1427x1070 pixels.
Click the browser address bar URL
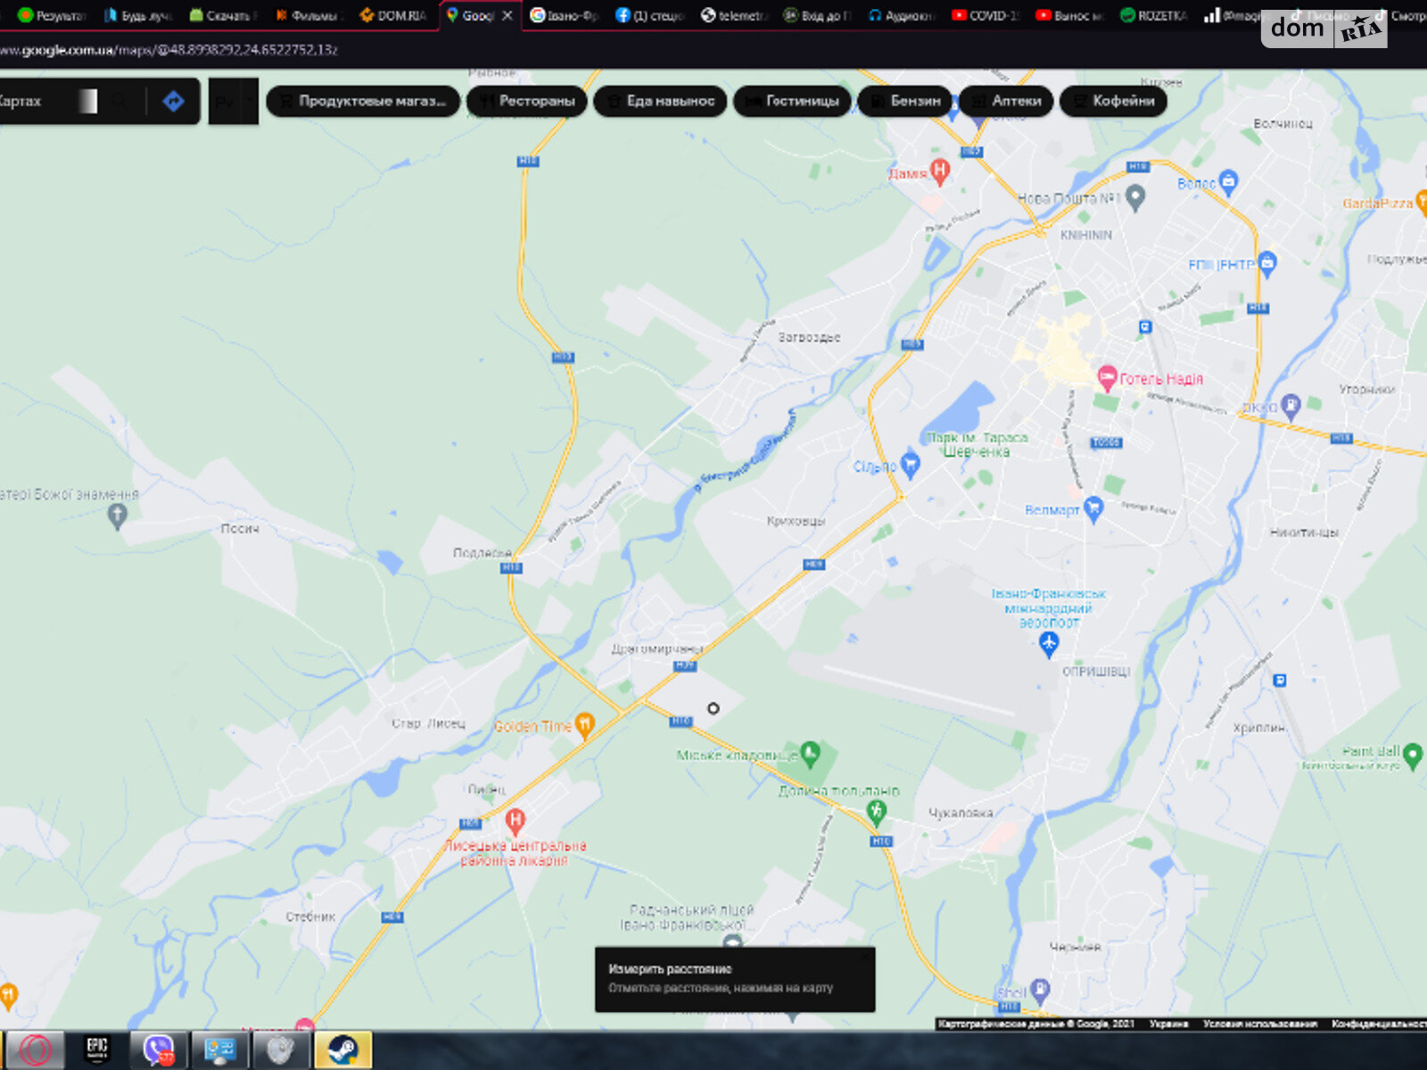pos(169,50)
